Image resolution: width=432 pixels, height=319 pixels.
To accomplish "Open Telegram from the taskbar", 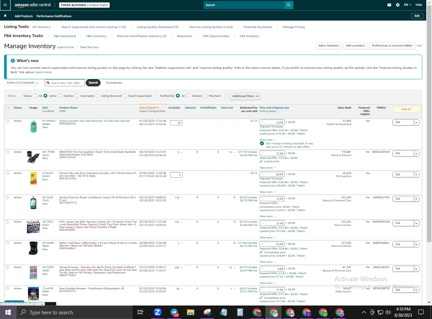I will (174, 312).
